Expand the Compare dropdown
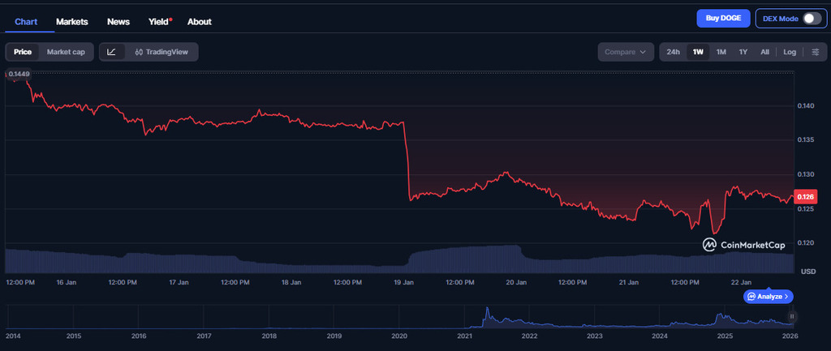Screen dimensions: 831x351 click(626, 52)
